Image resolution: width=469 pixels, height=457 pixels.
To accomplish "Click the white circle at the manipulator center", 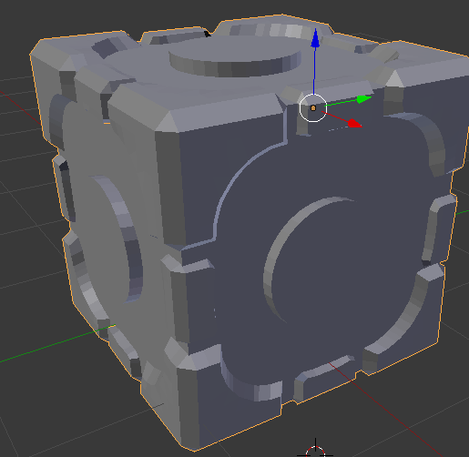I will (313, 107).
